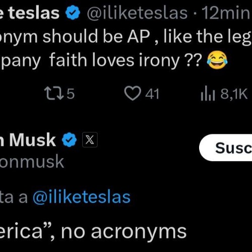252x252 pixels.
Task: Click the laughing tears emoji
Action: (217, 60)
